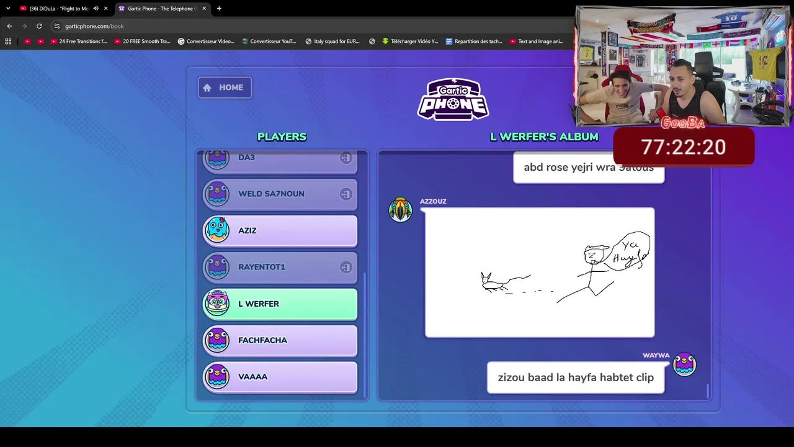Open the '20 FREE Smooth Tra...' bookmark
The height and width of the screenshot is (447, 794).
click(143, 42)
